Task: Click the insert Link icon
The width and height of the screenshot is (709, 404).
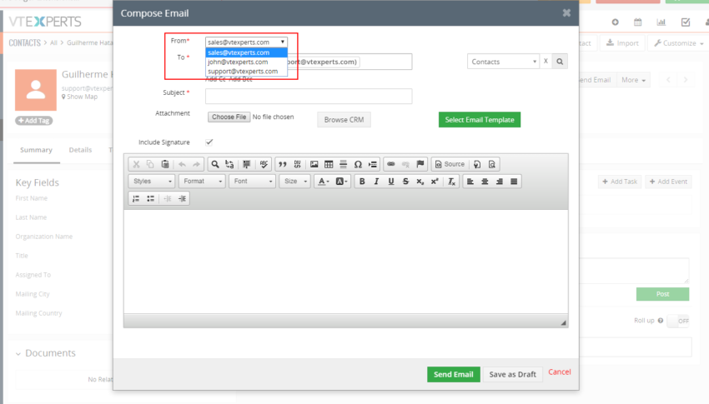Action: pos(390,164)
